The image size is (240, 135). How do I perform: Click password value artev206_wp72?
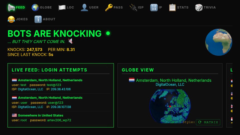(x=59, y=120)
